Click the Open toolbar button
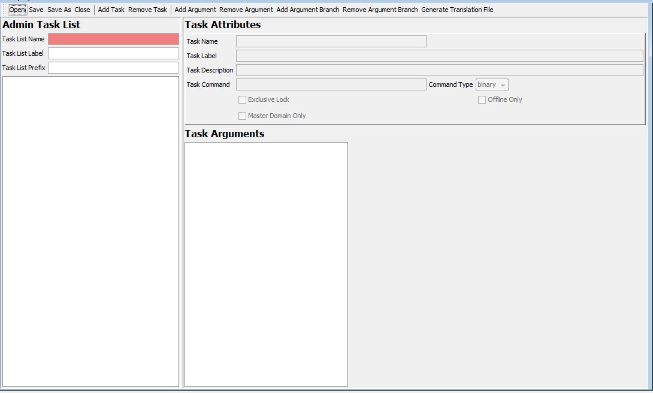 click(x=17, y=10)
